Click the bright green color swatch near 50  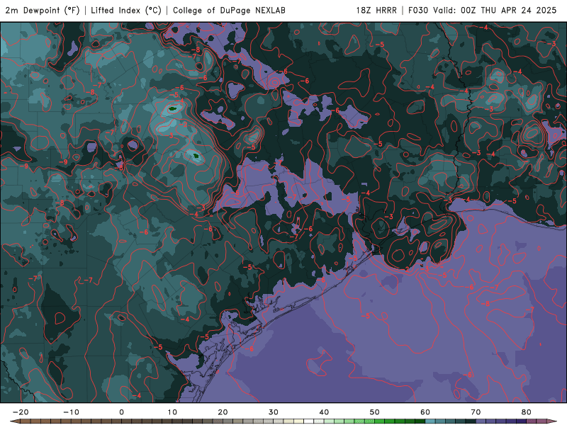(x=379, y=421)
